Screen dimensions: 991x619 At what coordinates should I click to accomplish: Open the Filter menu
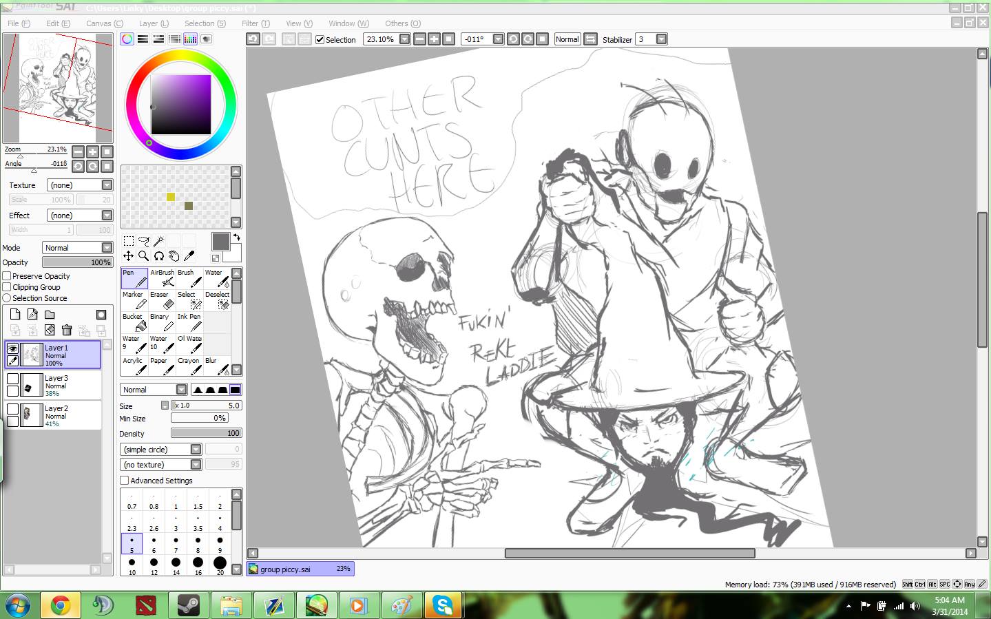(255, 23)
